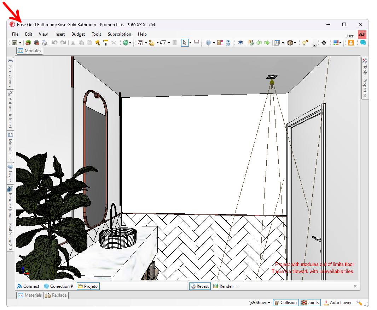The image size is (377, 310).
Task: Click the four-diamond pan icon
Action: (324, 43)
